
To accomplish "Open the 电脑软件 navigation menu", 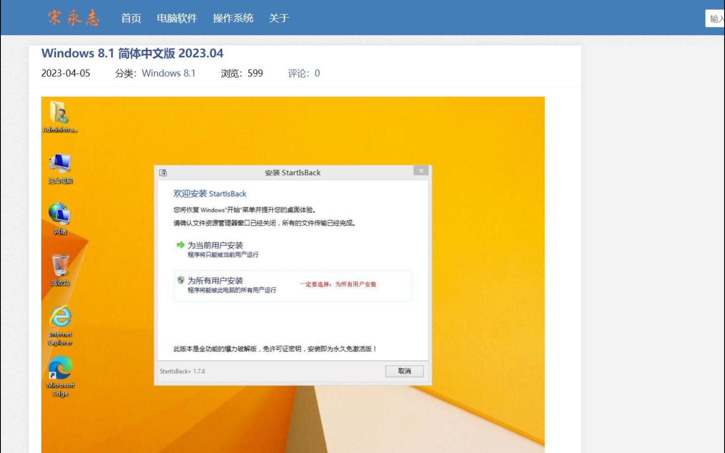I will tap(178, 18).
